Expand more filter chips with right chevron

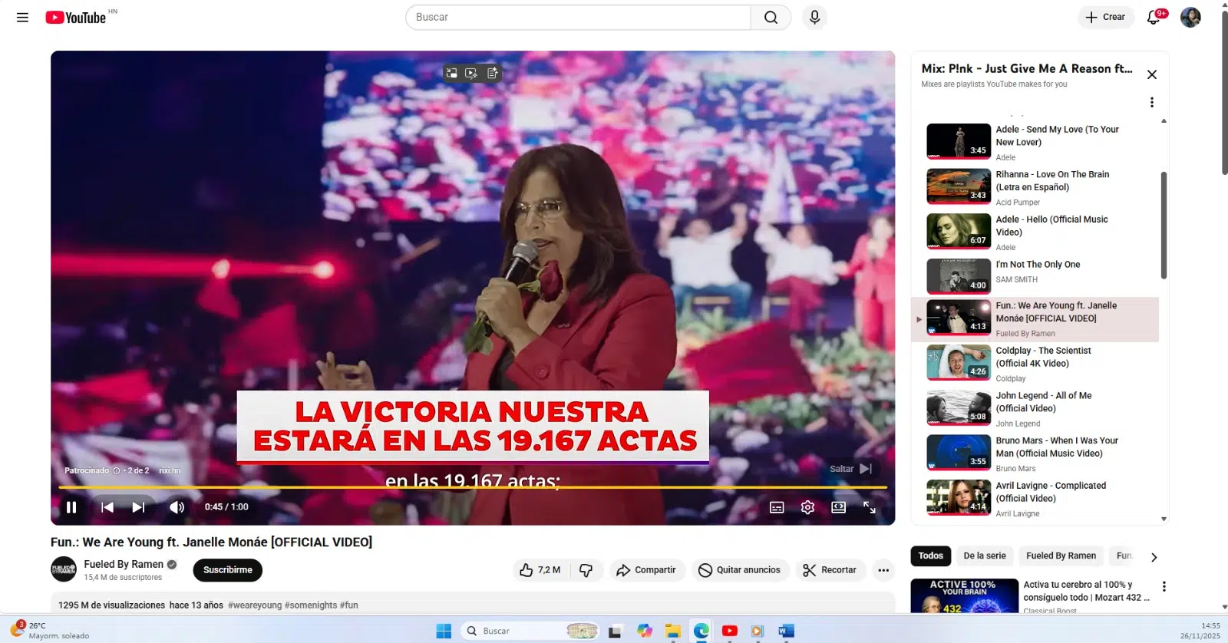point(1154,557)
